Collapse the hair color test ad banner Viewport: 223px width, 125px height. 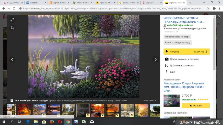tap(12, 100)
